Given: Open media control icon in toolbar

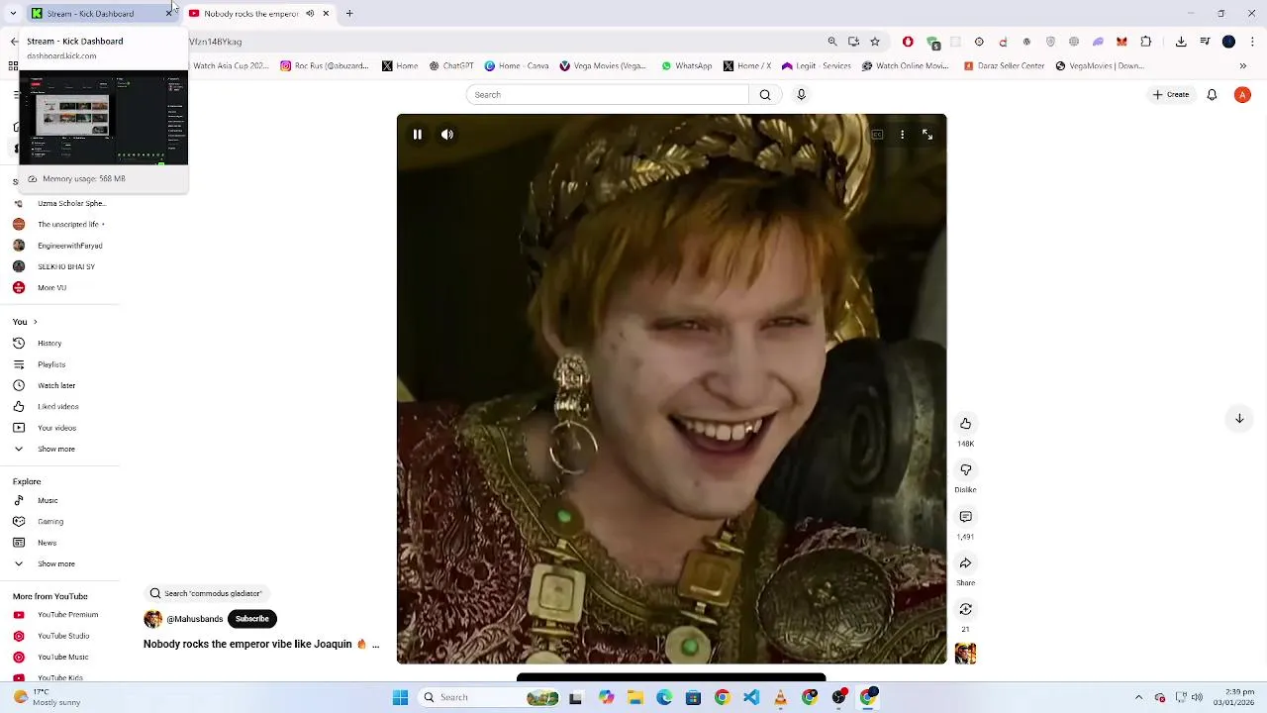Looking at the screenshot, I should (1205, 42).
